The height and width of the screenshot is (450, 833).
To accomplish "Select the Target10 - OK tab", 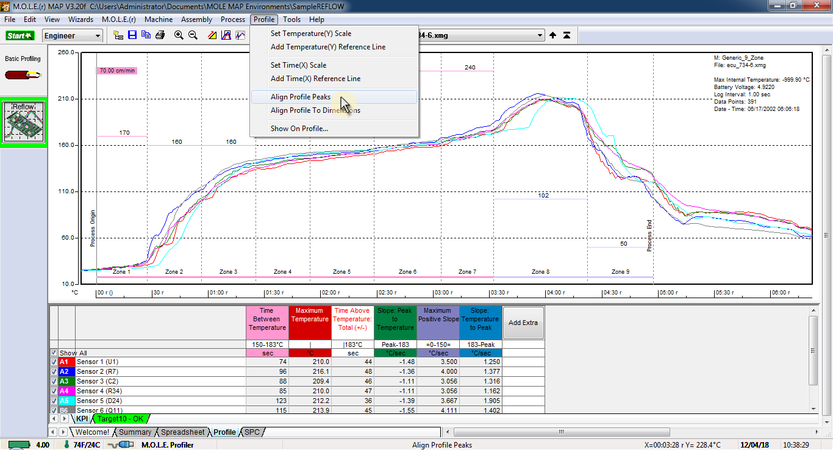I will pyautogui.click(x=121, y=419).
